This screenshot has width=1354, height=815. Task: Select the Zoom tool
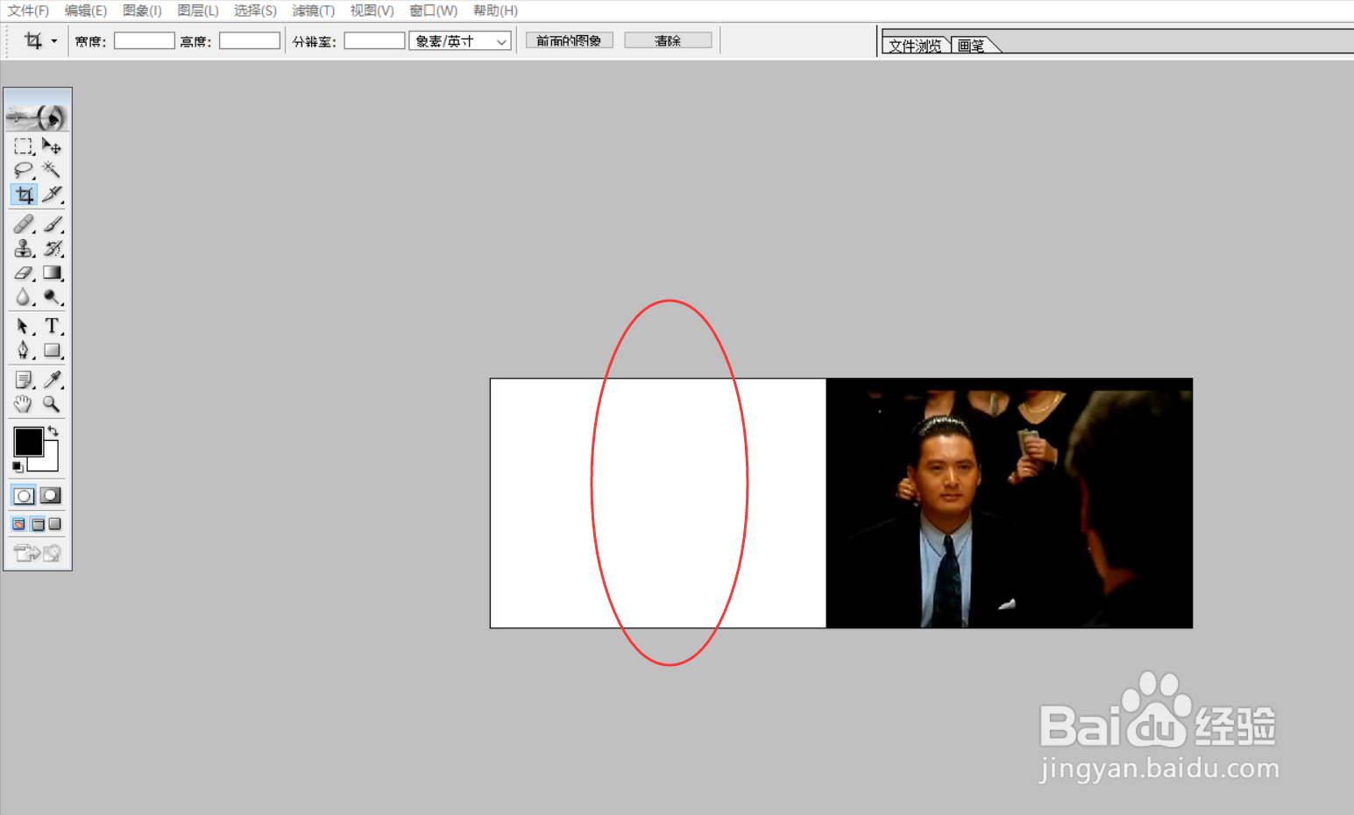coord(52,404)
